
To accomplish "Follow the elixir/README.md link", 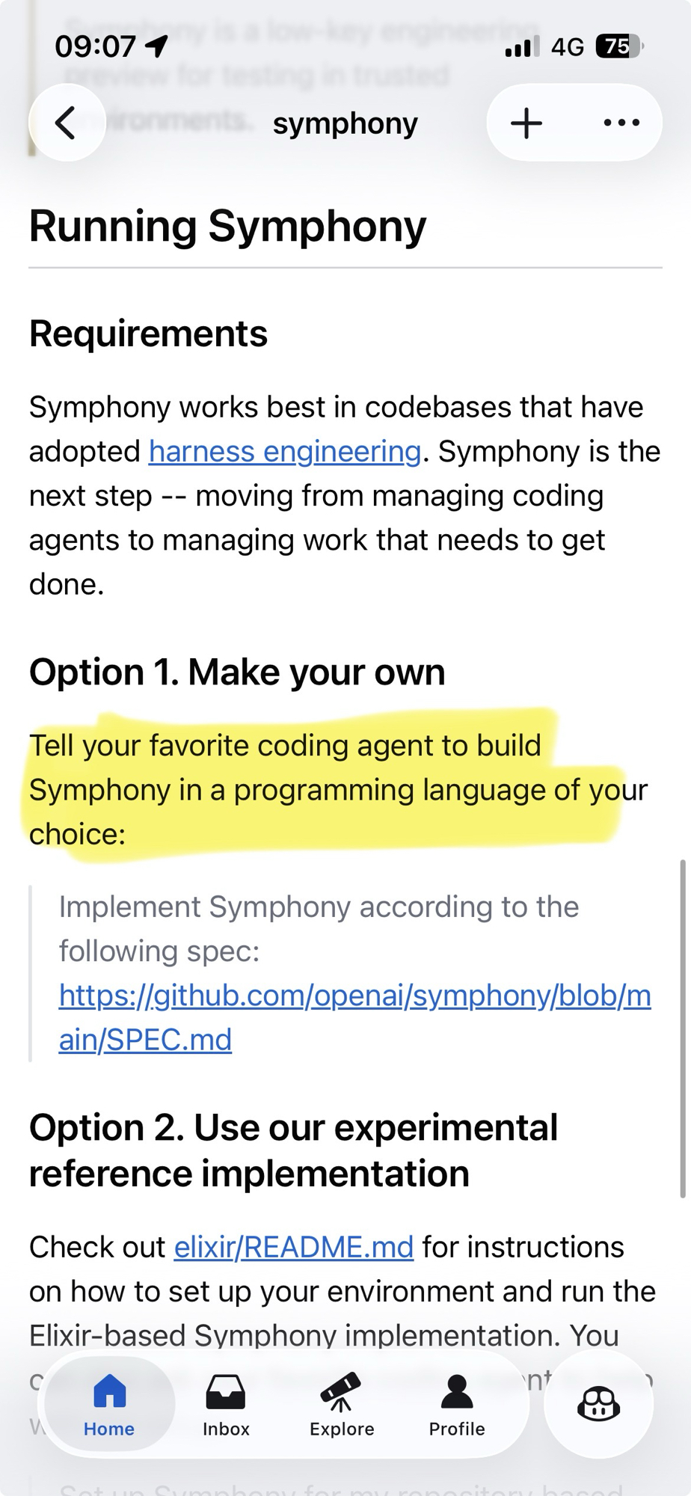I will [x=293, y=1247].
